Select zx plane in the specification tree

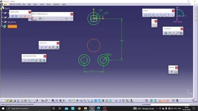pyautogui.click(x=12, y=22)
